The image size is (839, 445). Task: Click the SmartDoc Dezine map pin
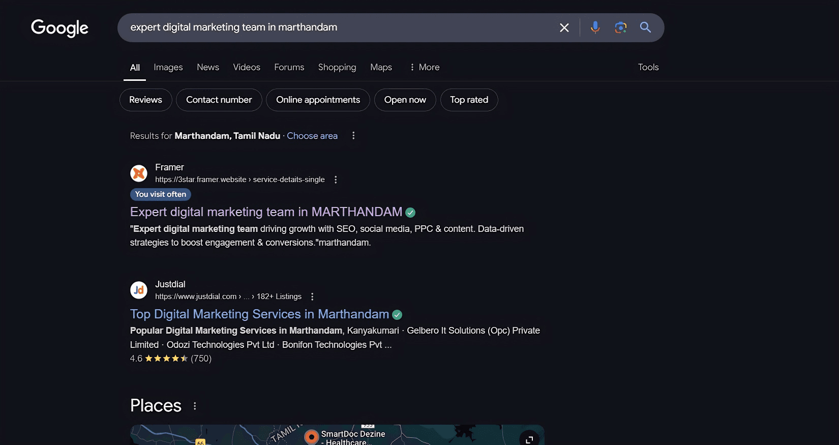pyautogui.click(x=311, y=437)
